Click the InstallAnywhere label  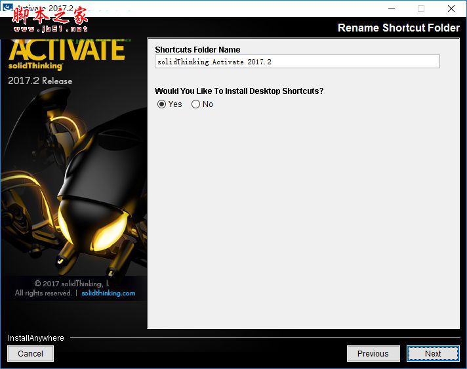(35, 337)
